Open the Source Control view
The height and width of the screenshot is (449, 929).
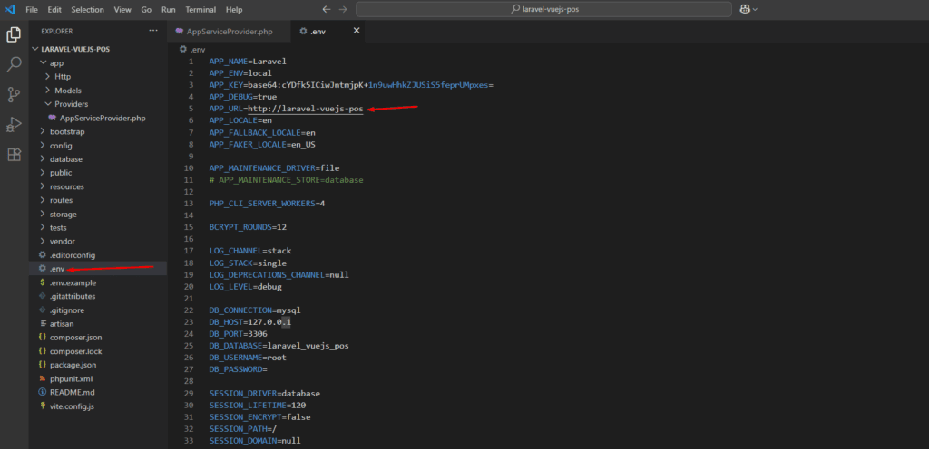click(14, 94)
